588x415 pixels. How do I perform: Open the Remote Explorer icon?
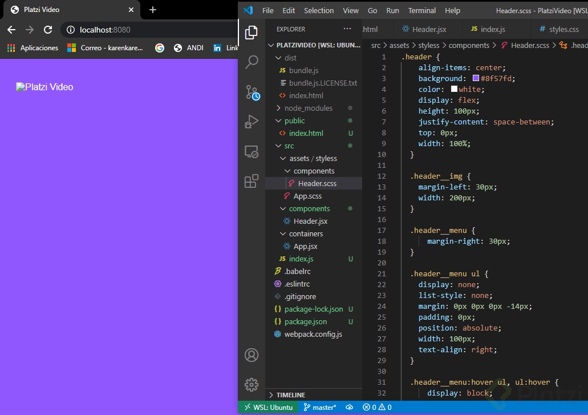coord(252,152)
